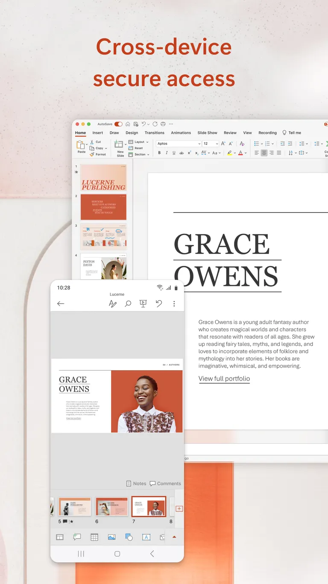
Task: Click the add new slide plus button
Action: pyautogui.click(x=179, y=509)
